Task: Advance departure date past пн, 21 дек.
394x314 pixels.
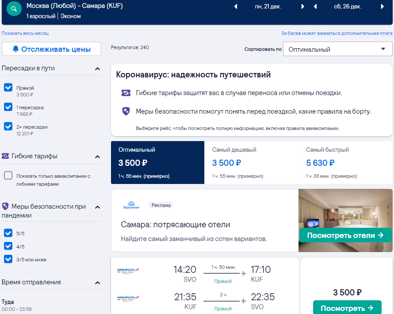Action: pos(303,7)
